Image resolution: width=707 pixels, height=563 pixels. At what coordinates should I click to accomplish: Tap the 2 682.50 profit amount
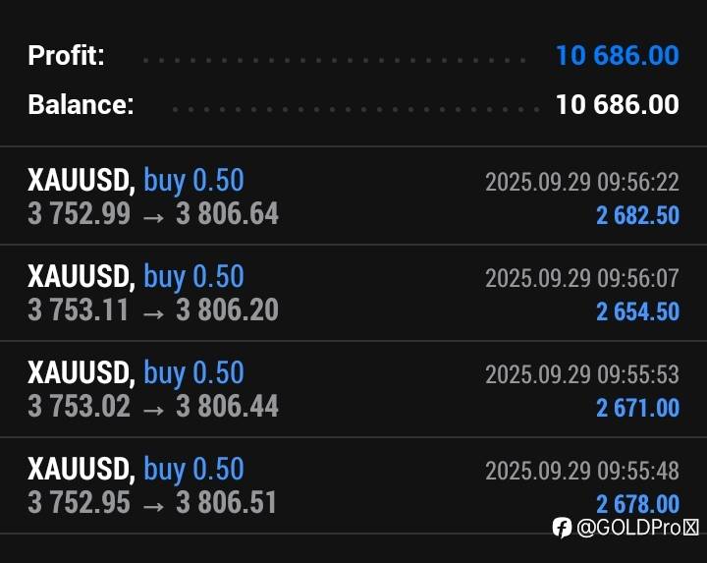(x=637, y=215)
